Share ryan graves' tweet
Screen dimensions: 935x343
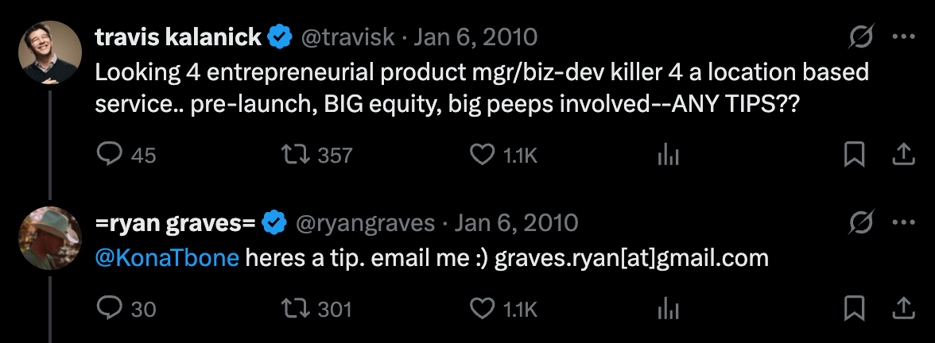coord(903,308)
